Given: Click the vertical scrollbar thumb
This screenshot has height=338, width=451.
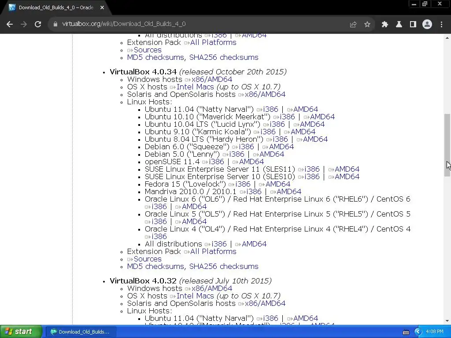Looking at the screenshot, I should (447, 145).
